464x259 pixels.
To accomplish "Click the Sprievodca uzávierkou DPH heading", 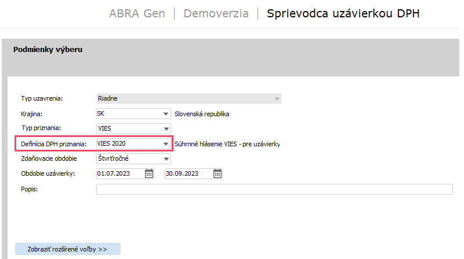I will [x=343, y=13].
